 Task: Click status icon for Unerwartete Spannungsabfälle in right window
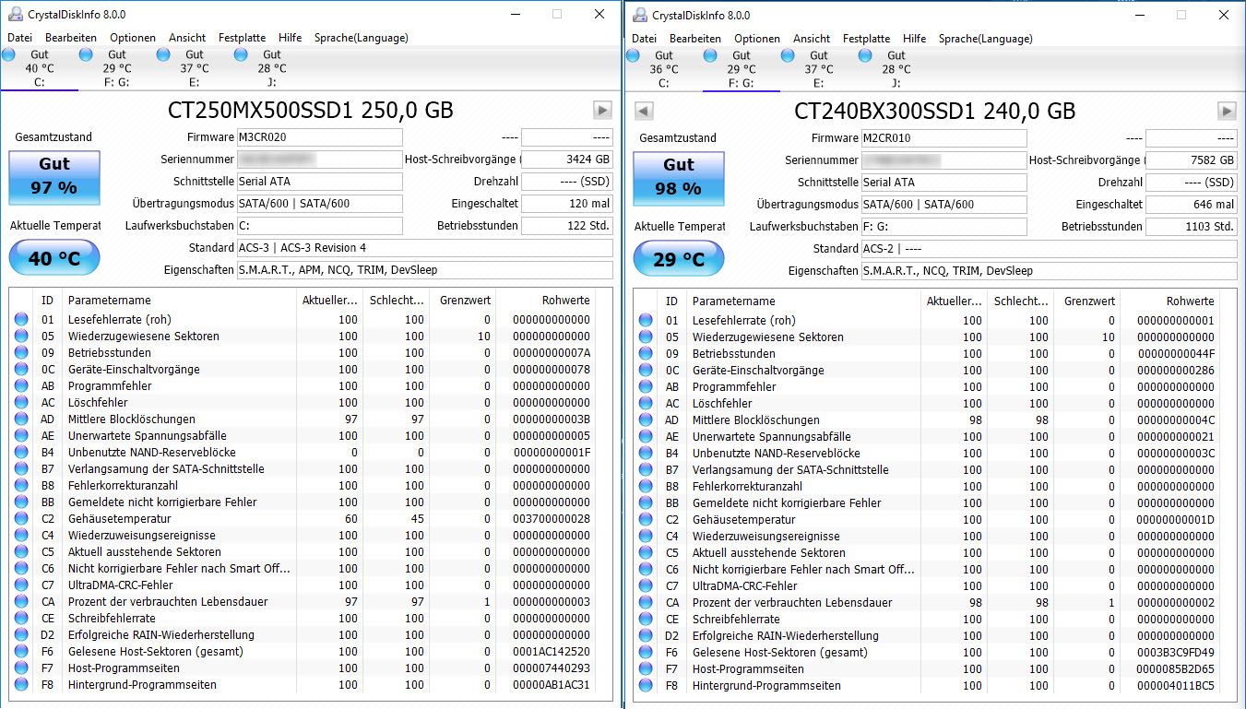click(x=646, y=437)
